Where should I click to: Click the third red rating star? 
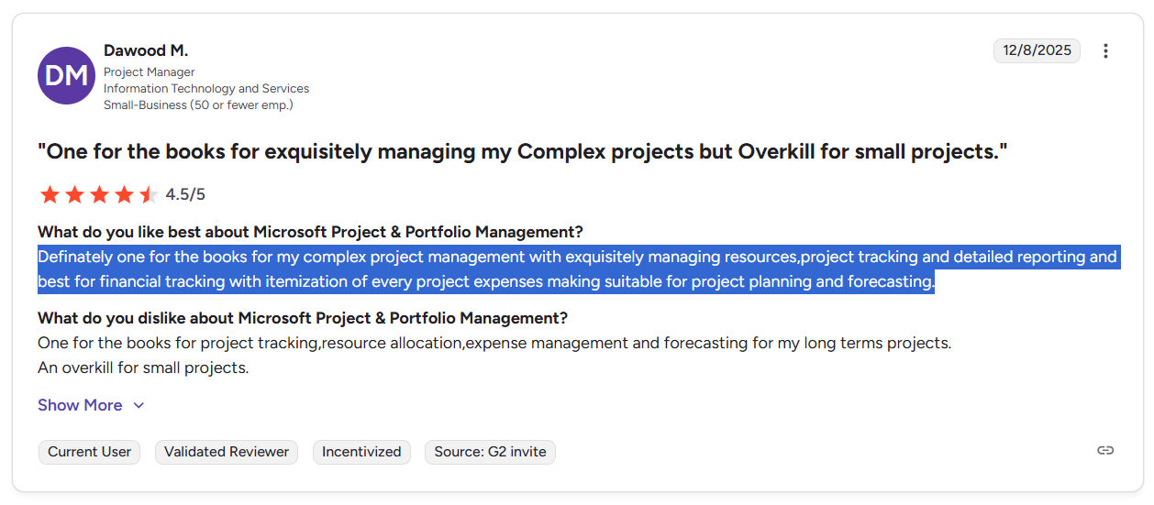click(99, 194)
